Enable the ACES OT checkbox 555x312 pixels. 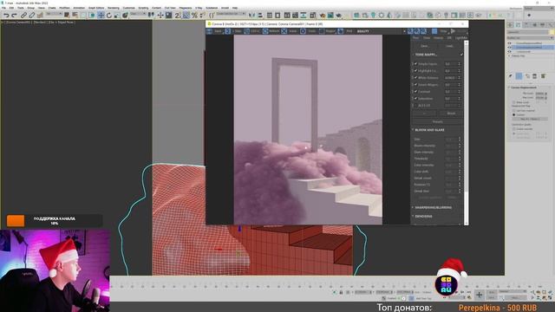[x=416, y=106]
